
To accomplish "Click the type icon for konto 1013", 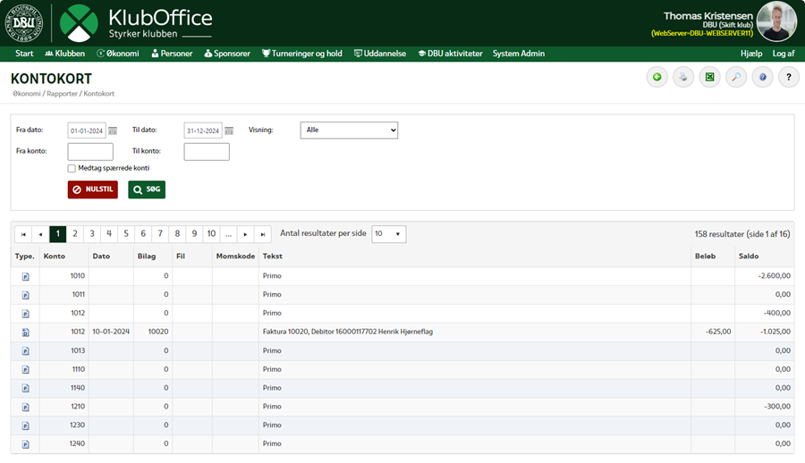I will (x=26, y=351).
